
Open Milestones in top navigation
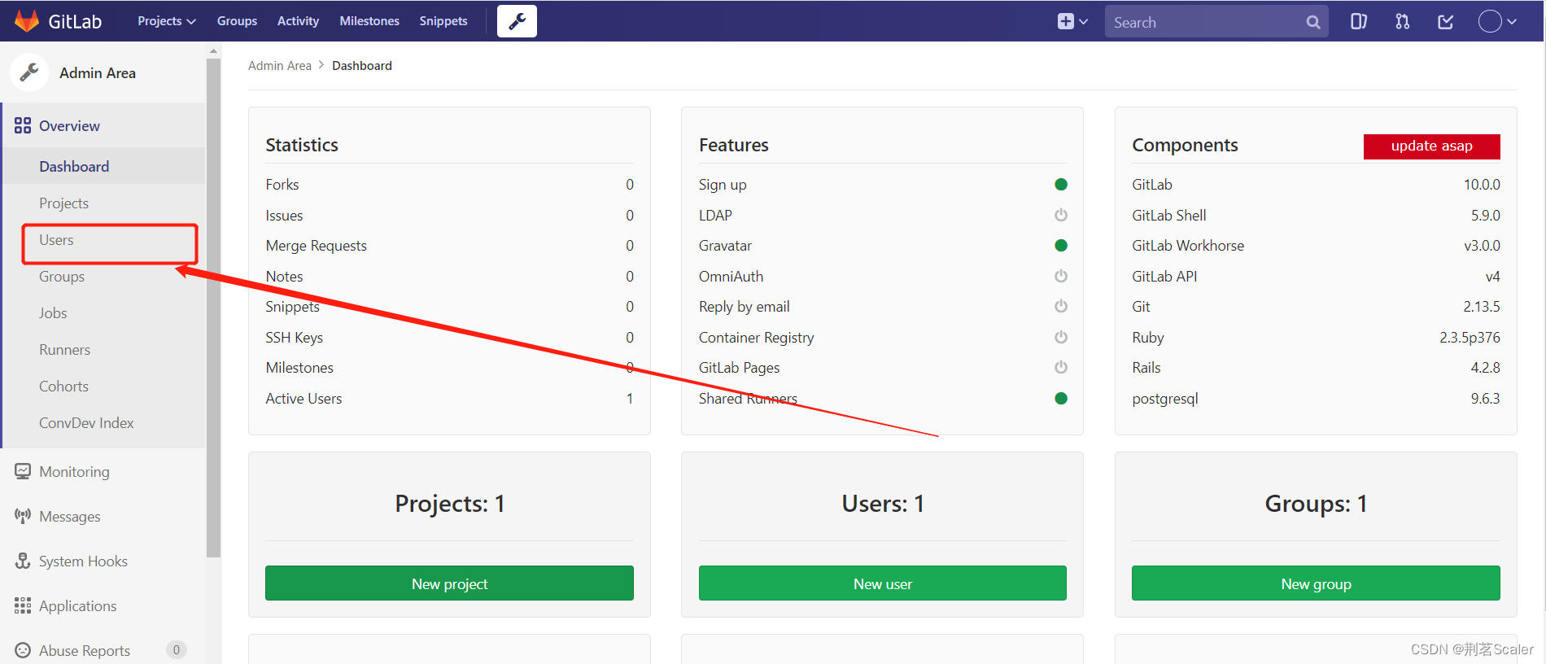pos(369,21)
